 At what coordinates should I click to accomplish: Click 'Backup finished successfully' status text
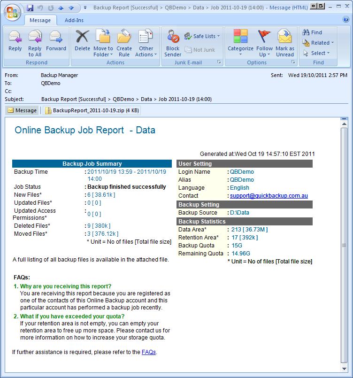[x=127, y=187]
